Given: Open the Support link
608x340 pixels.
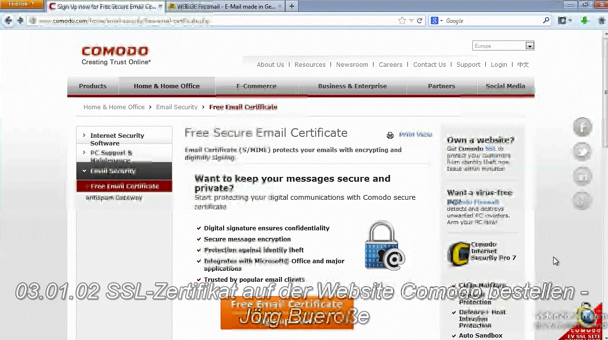Looking at the screenshot, I should point(468,65).
